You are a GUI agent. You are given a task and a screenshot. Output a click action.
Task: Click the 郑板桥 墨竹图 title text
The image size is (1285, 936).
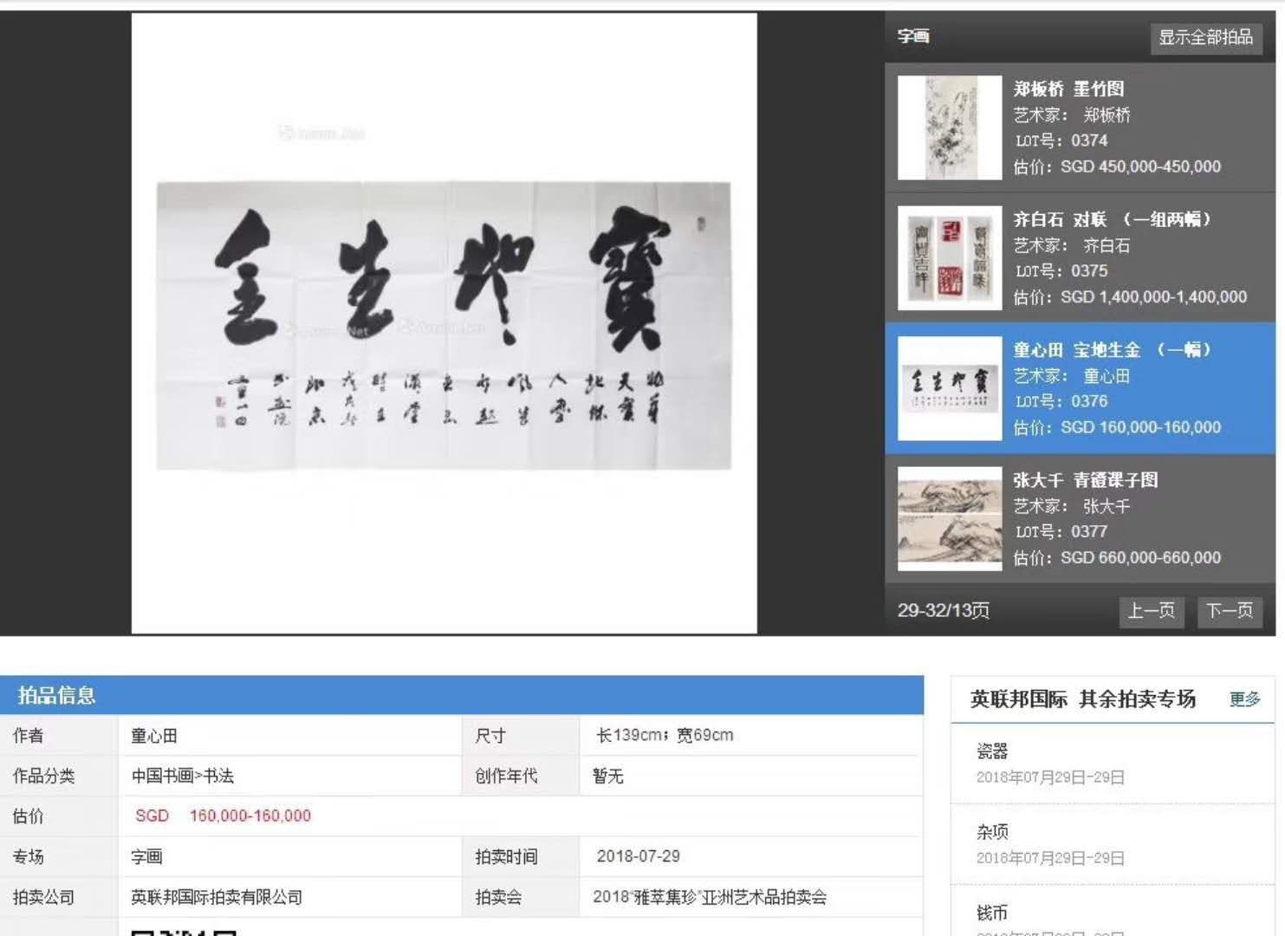[1068, 89]
